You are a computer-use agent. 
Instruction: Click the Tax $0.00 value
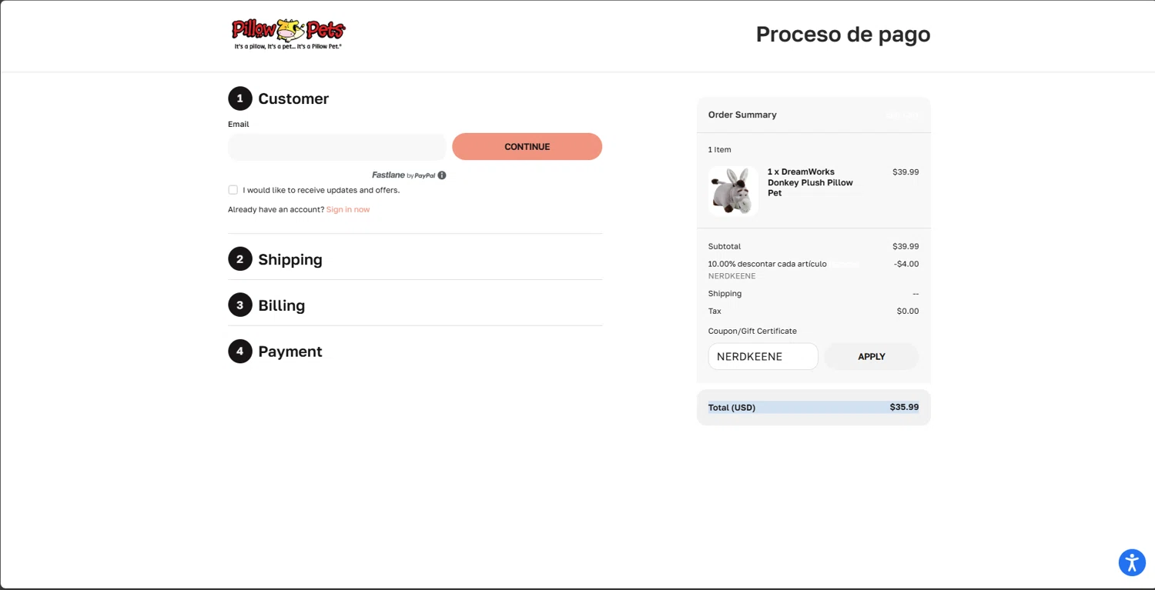tap(908, 312)
